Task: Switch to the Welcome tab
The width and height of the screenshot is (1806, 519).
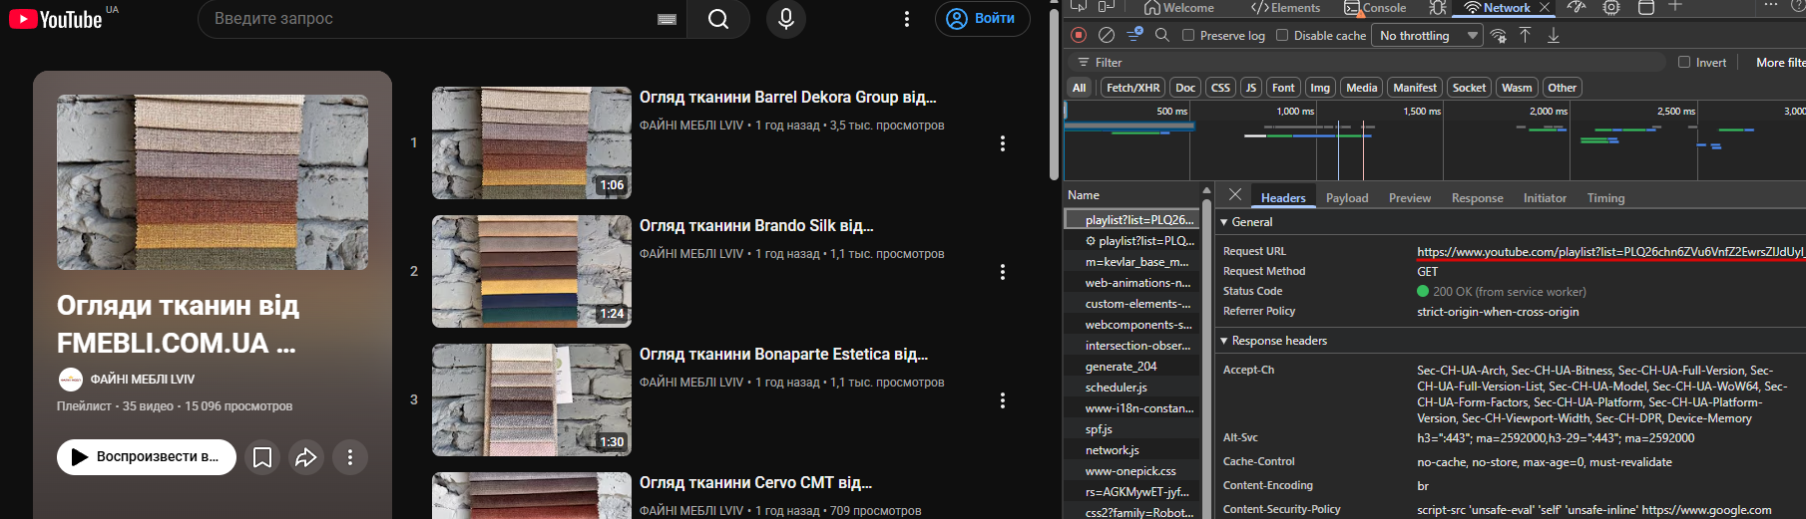Action: pos(1178,7)
